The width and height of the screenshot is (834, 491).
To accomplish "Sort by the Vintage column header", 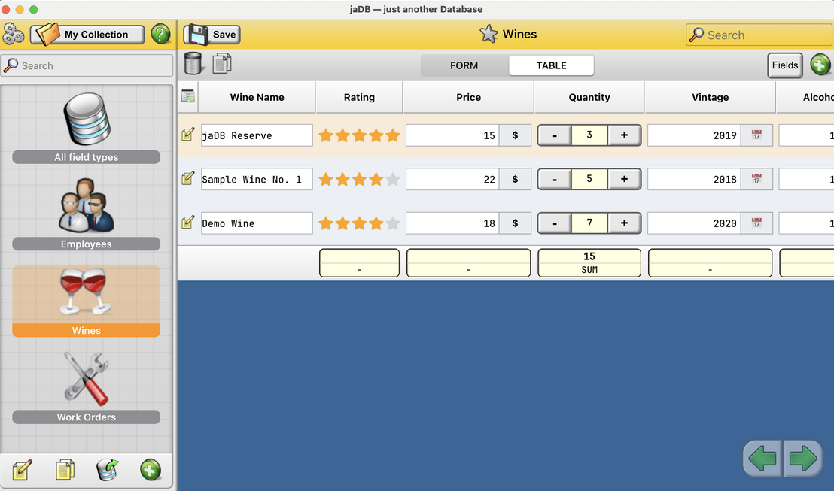I will pos(710,97).
